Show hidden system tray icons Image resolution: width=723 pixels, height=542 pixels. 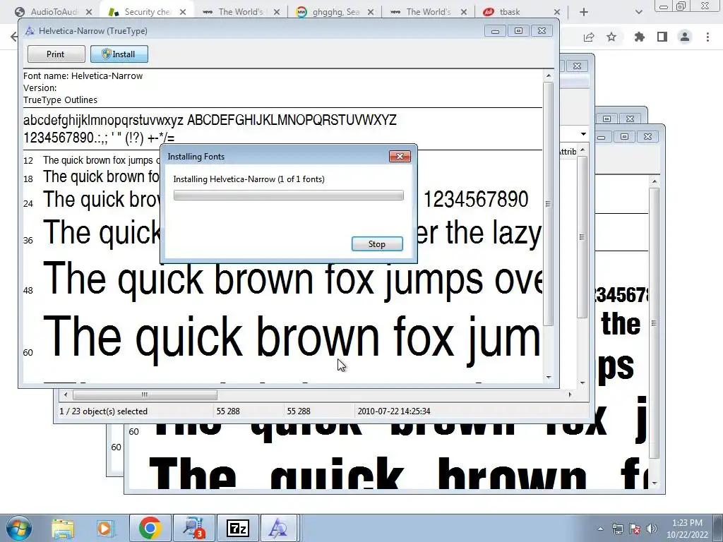pyautogui.click(x=600, y=529)
